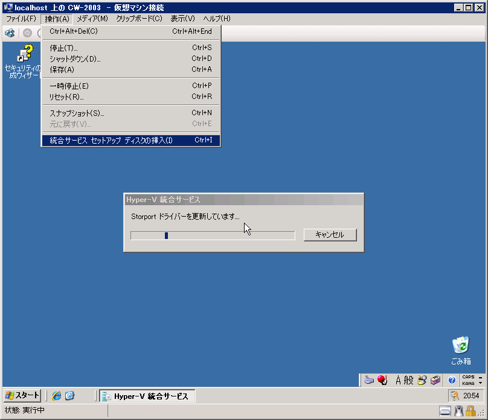The width and height of the screenshot is (488, 420).
Task: Click the 20:54 taskbar clock
Action: [x=471, y=396]
